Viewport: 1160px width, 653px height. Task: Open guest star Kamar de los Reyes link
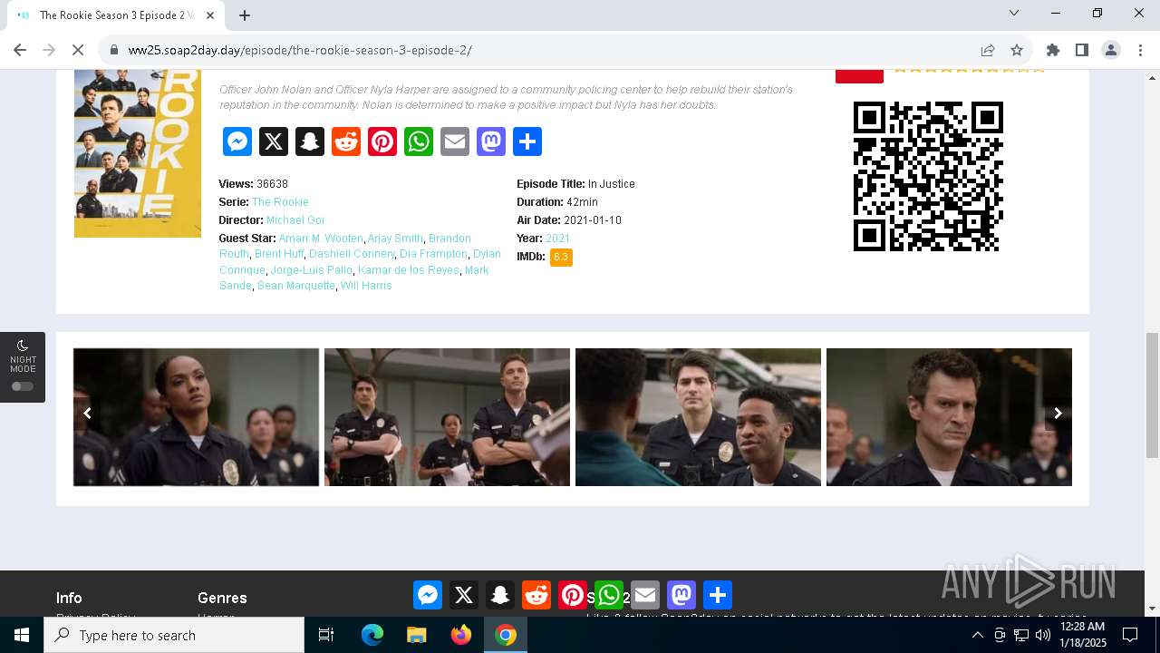tap(409, 270)
